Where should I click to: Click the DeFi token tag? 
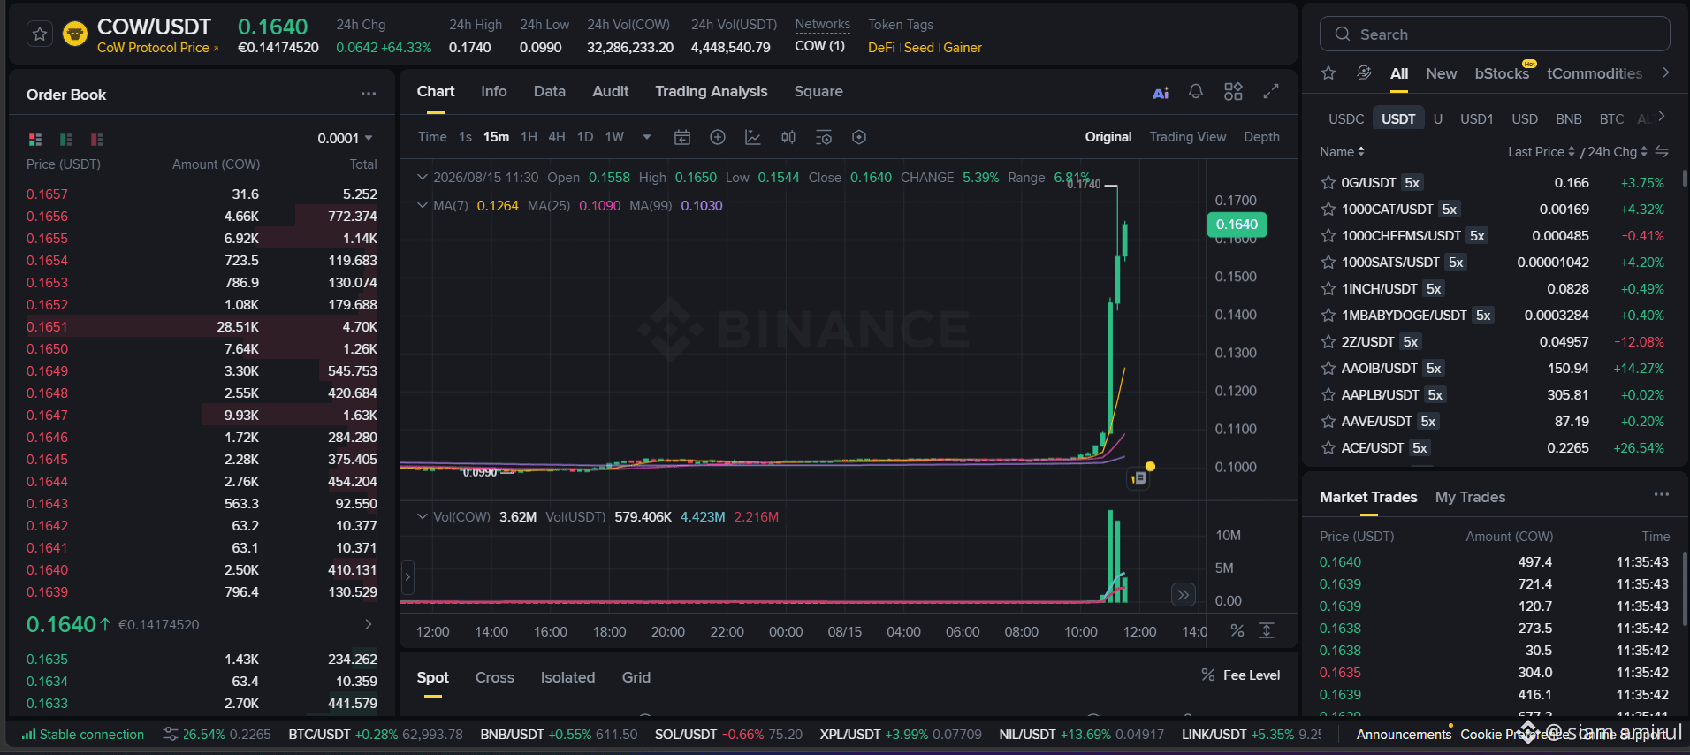coord(881,48)
